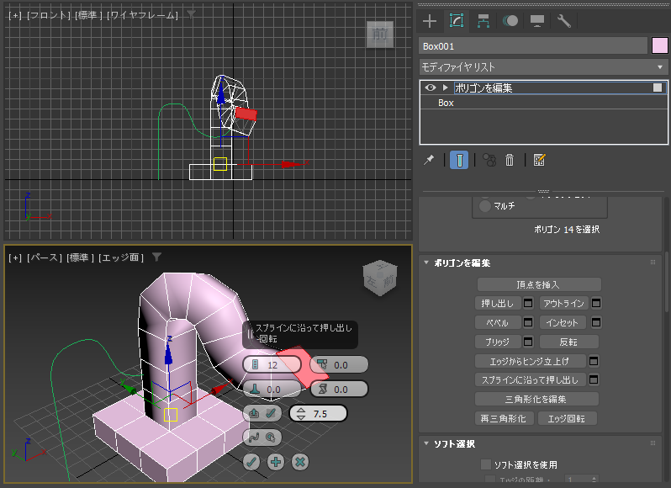Open settings box next to アウトライン
The width and height of the screenshot is (671, 488).
(595, 303)
